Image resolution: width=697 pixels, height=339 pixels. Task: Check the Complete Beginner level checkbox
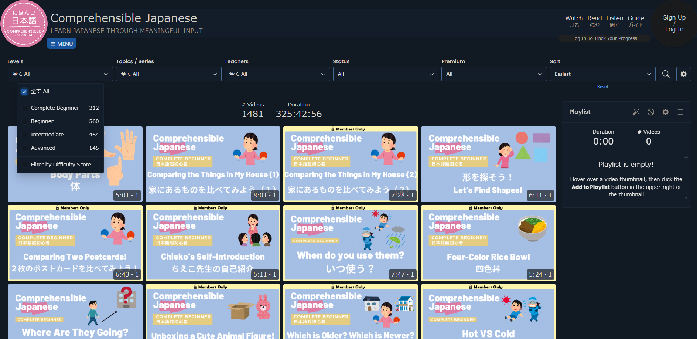tap(24, 108)
